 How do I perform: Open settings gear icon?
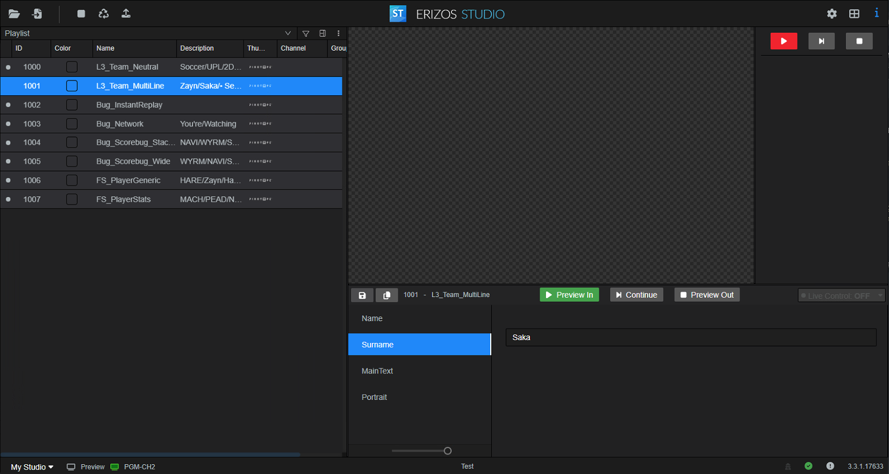pyautogui.click(x=832, y=14)
